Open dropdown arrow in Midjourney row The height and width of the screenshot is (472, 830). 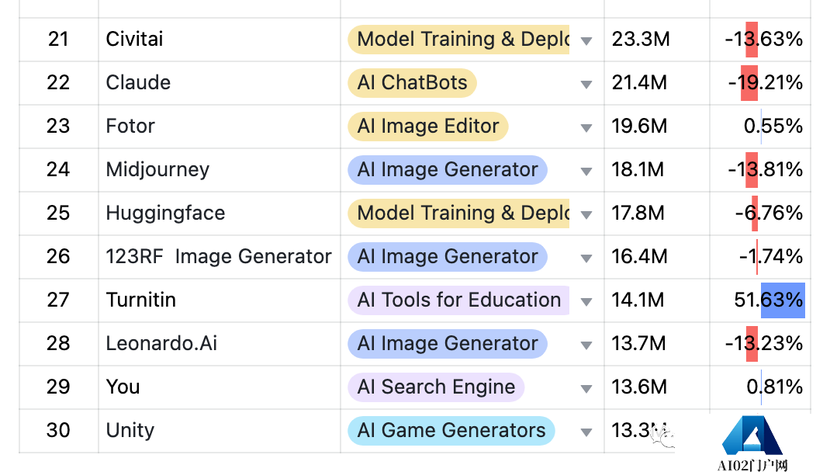pyautogui.click(x=586, y=171)
